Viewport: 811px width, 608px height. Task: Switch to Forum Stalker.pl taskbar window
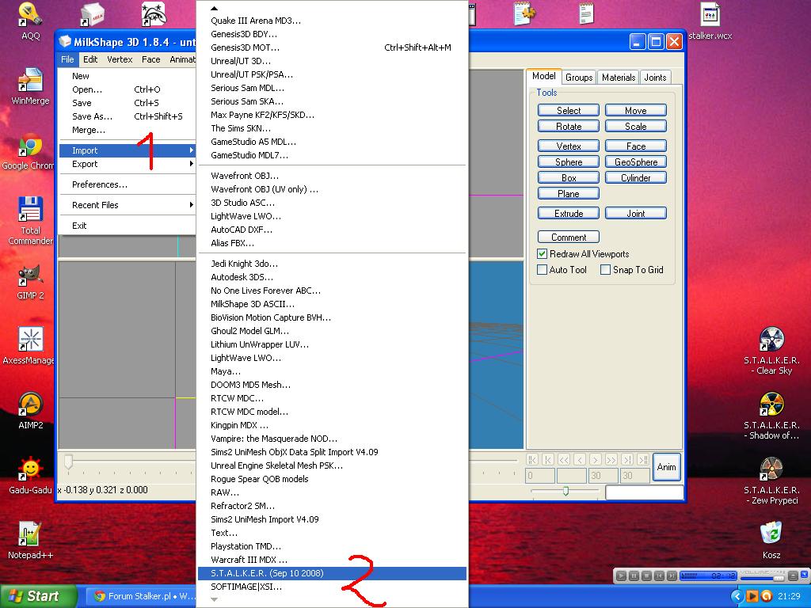click(141, 596)
